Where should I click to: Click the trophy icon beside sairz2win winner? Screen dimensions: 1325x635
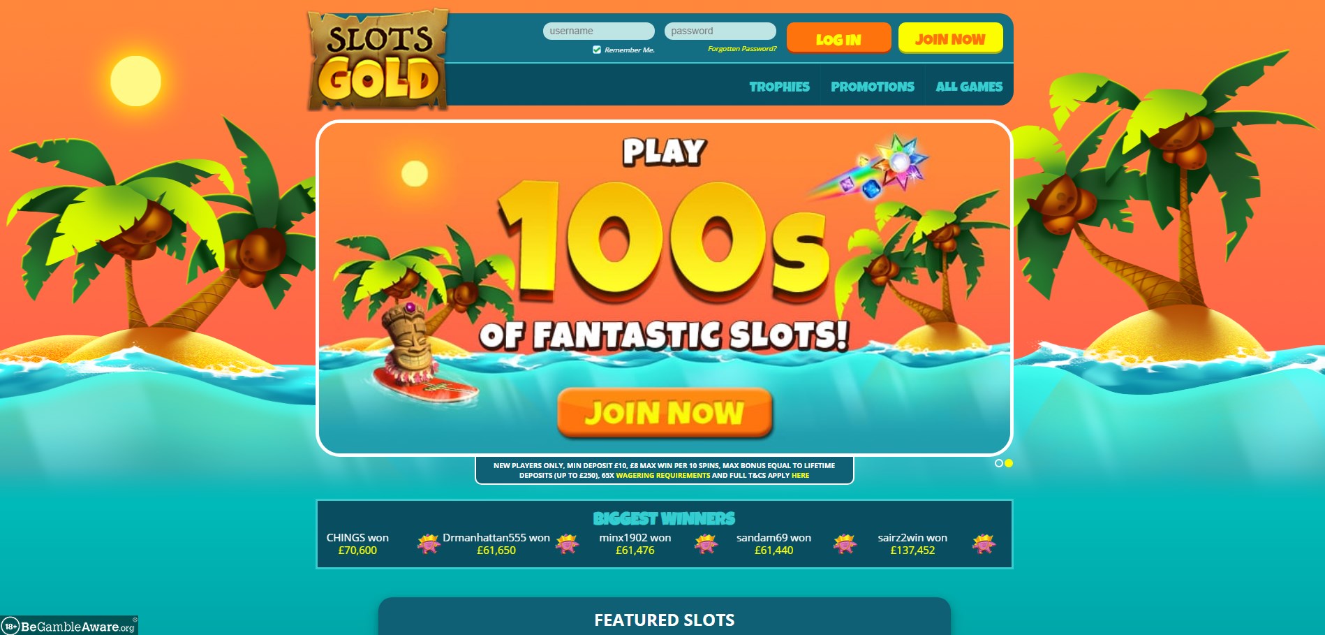tap(984, 543)
